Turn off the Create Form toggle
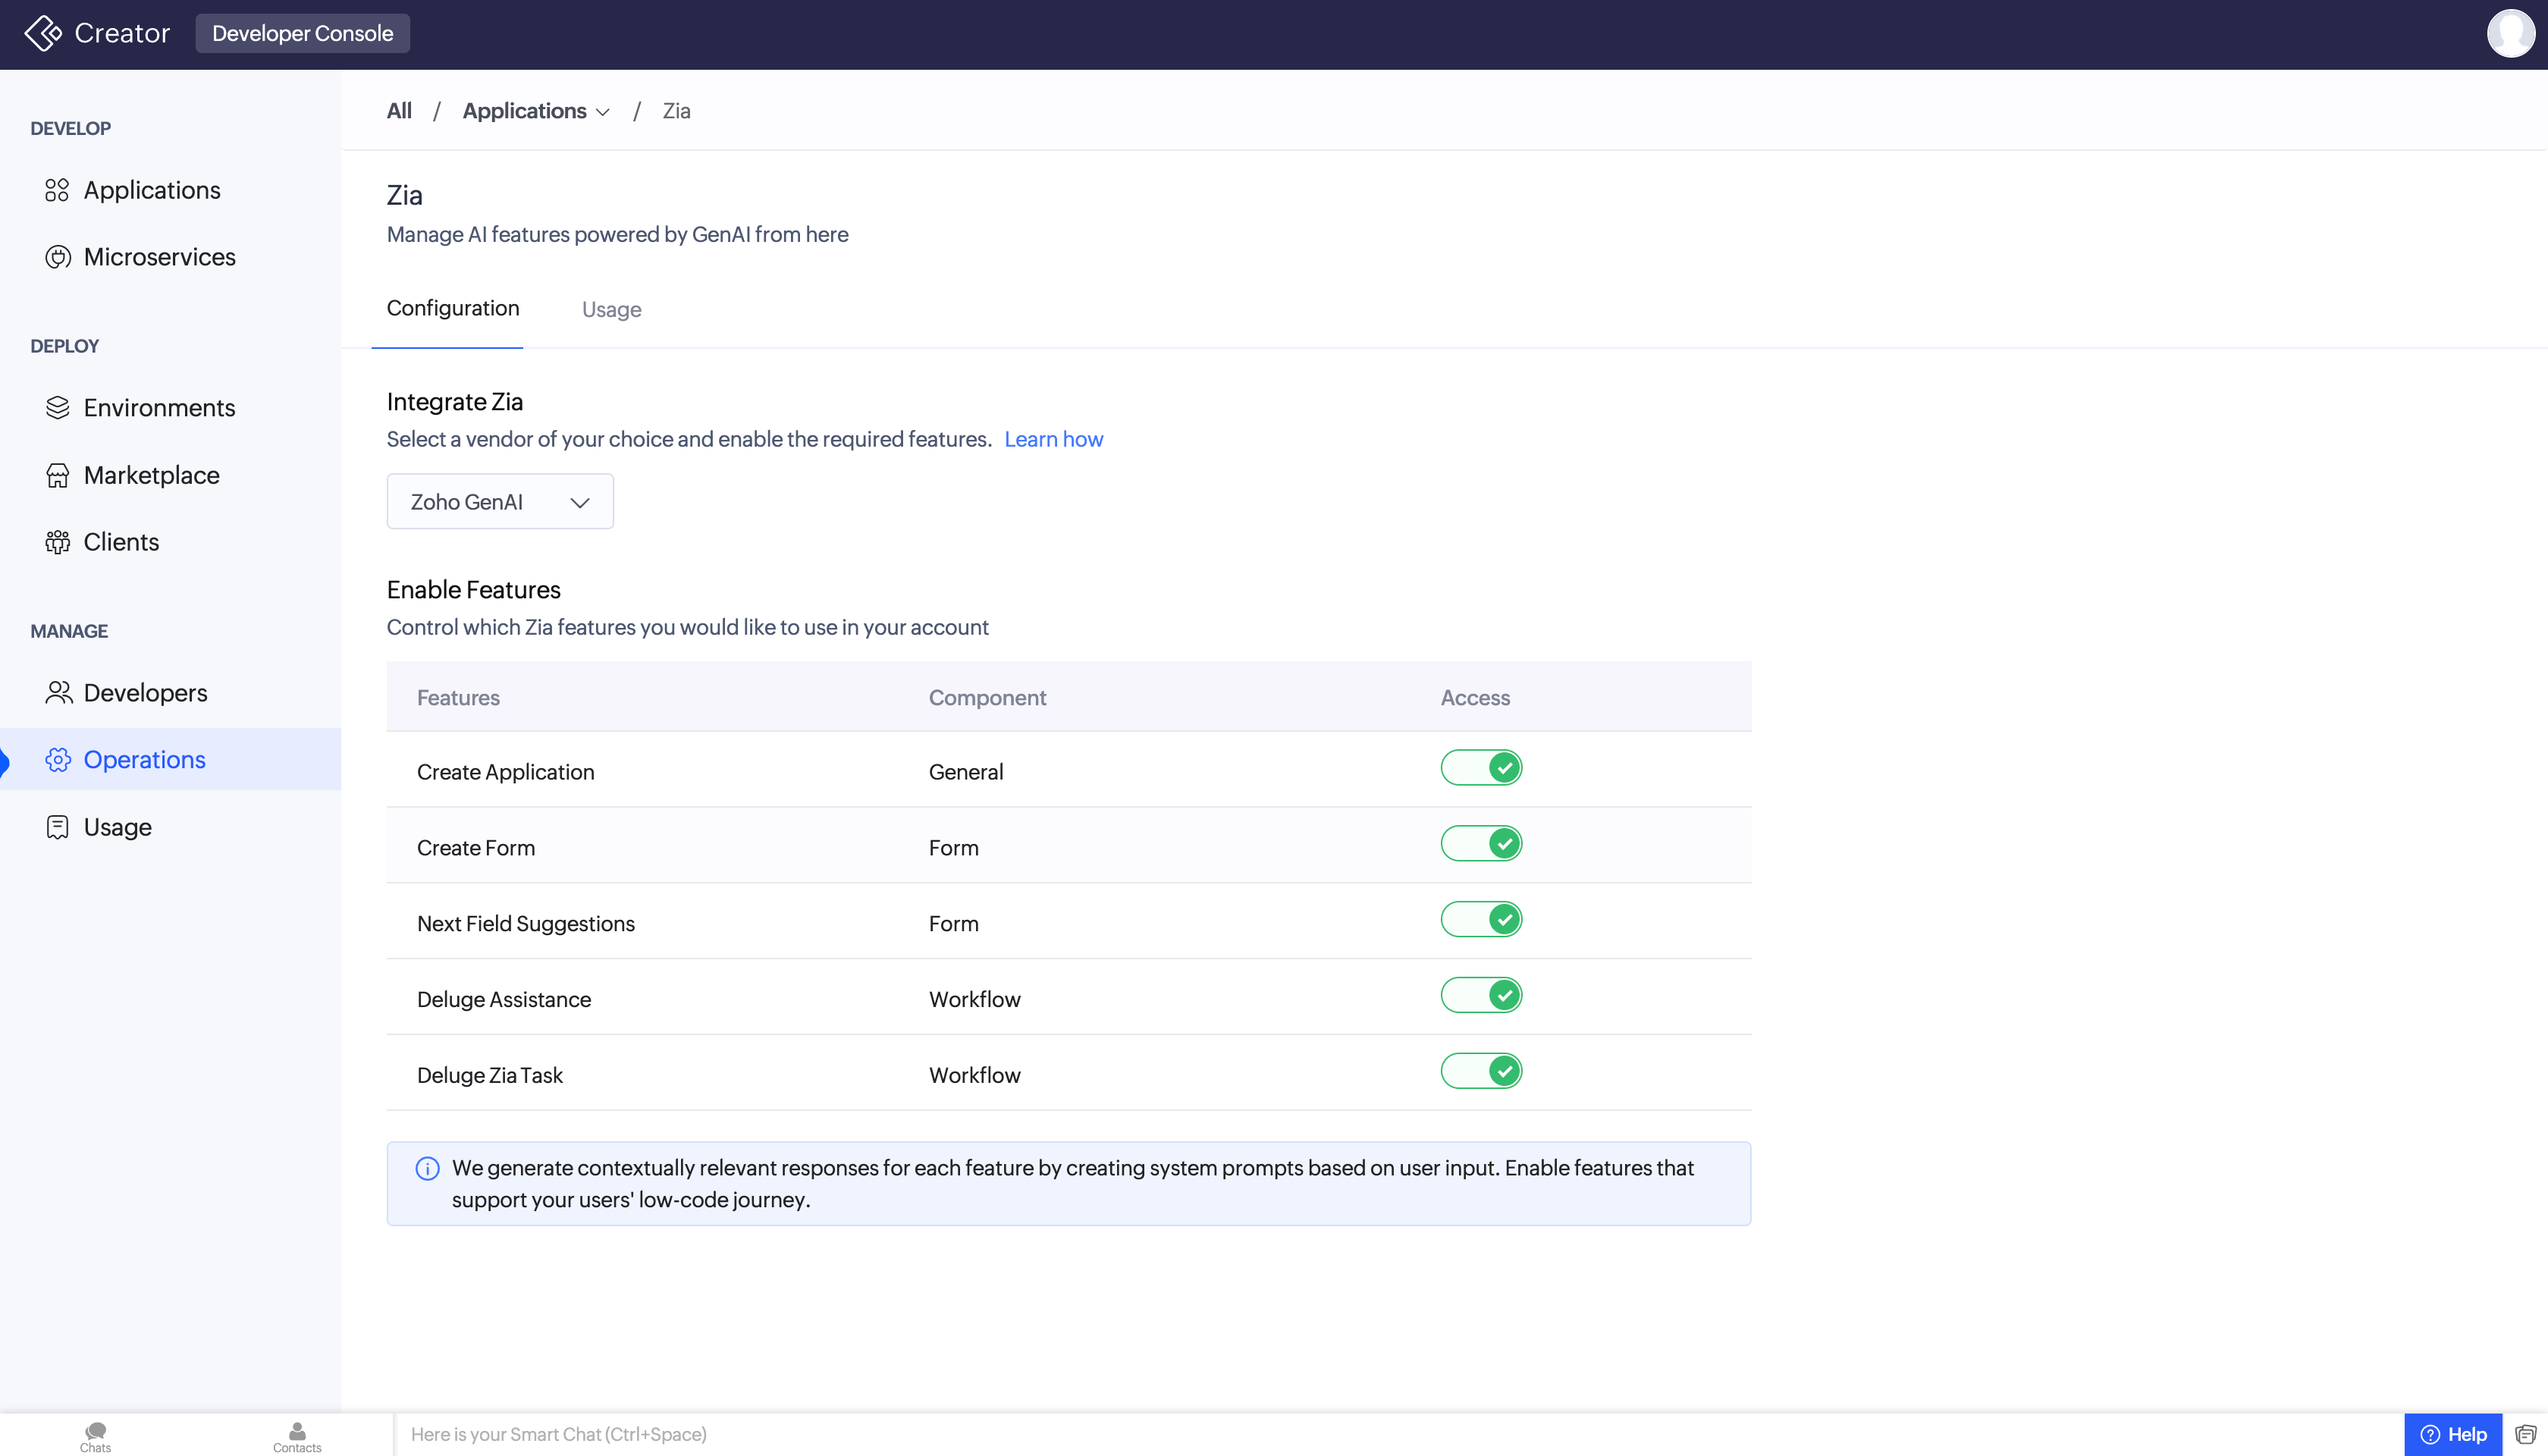 tap(1481, 844)
